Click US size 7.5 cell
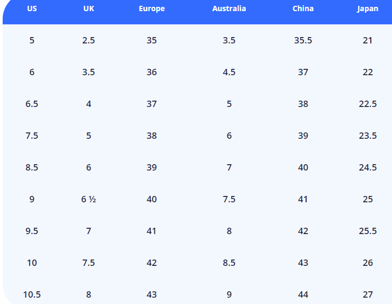This screenshot has width=392, height=304. [x=32, y=136]
